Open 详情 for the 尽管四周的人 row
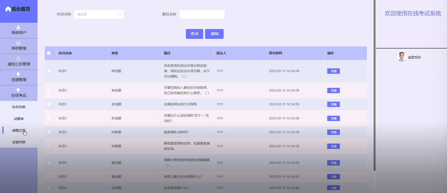Viewport: 447px width, 193px height. click(333, 90)
